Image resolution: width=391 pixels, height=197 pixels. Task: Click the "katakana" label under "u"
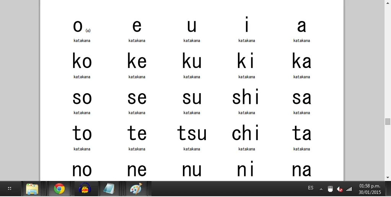[x=192, y=40]
